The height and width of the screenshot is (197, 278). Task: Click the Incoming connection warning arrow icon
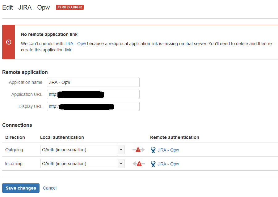click(138, 164)
